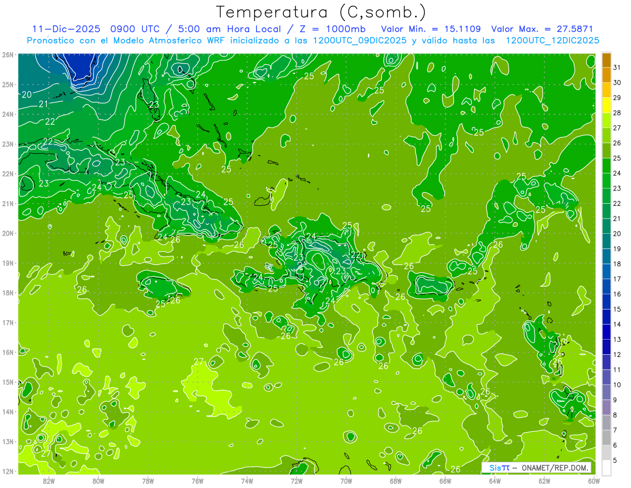The image size is (631, 488).
Task: Click the longitude axis label "78W"
Action: tap(148, 481)
